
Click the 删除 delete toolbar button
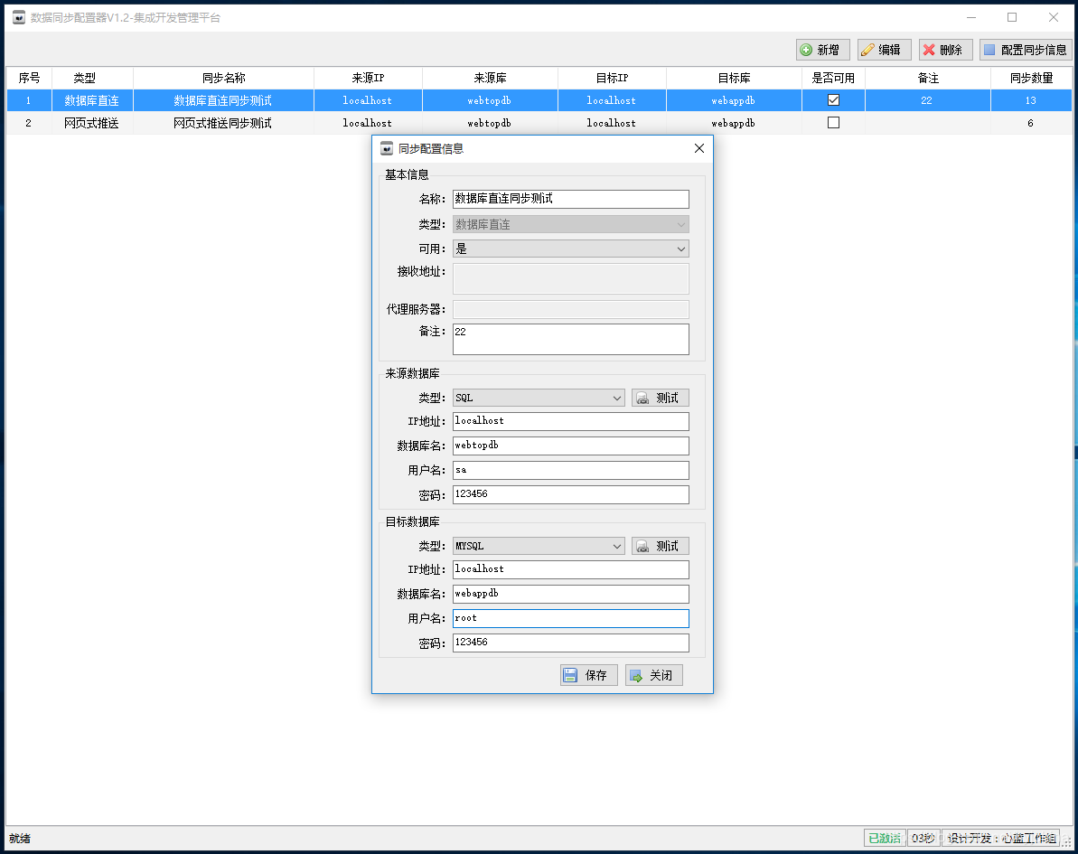pos(945,50)
